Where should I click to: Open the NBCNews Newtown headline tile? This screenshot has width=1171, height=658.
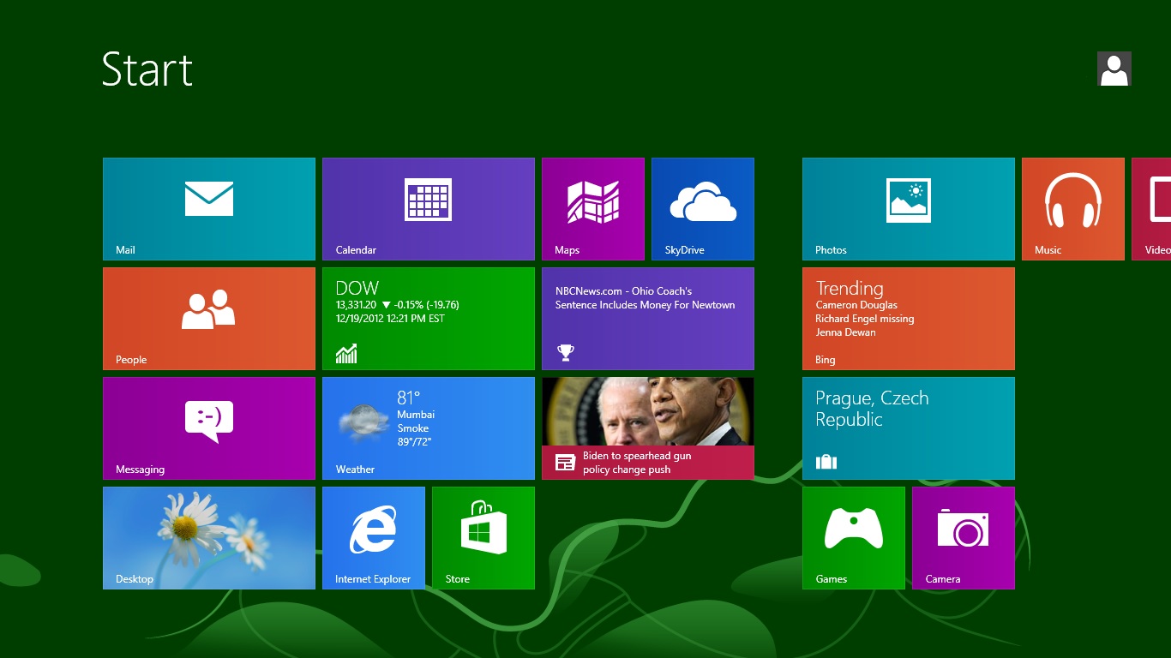(x=647, y=318)
